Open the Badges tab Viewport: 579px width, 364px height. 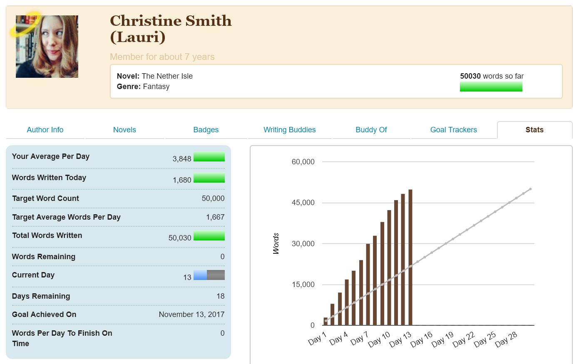(x=206, y=130)
